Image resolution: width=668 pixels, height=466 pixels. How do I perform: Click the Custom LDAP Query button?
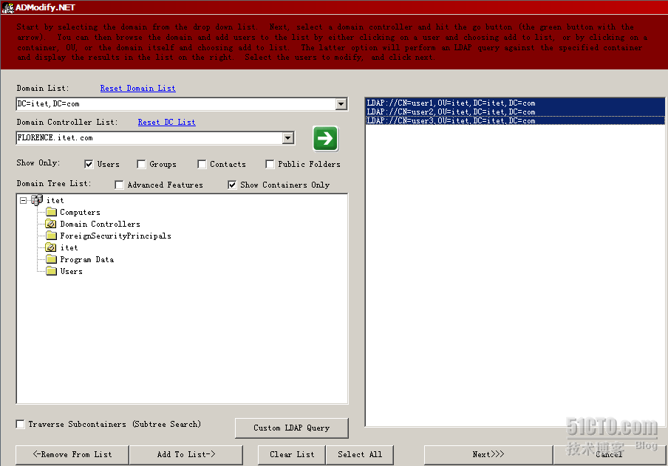[x=292, y=428]
